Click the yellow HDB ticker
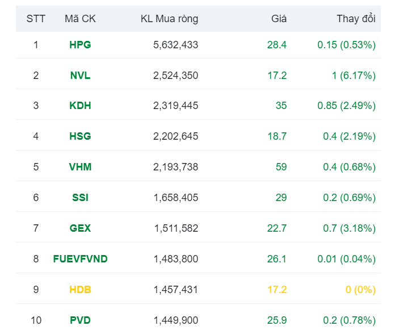Viewport: 395px width, 330px height. [x=80, y=290]
